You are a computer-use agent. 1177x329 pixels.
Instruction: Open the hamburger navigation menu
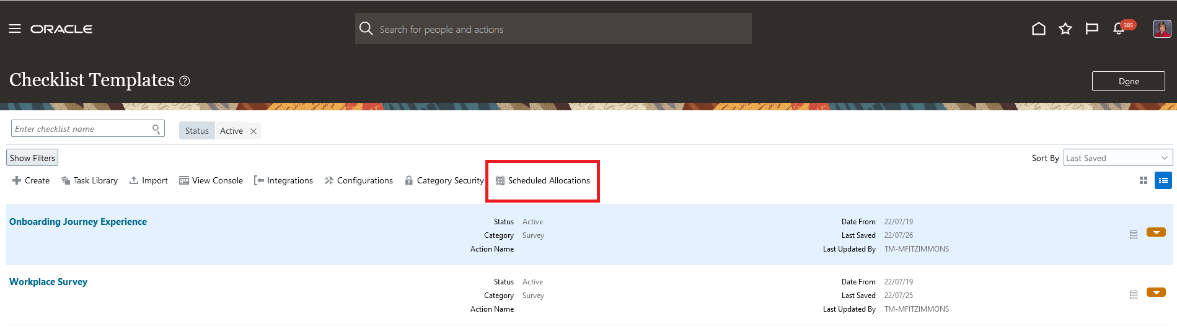point(15,29)
